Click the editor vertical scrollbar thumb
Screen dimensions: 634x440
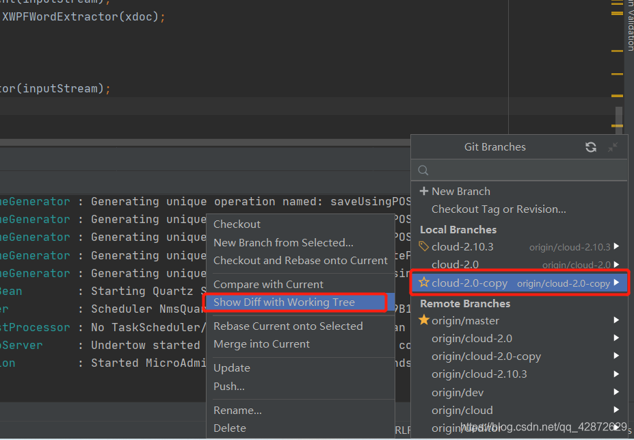[x=619, y=120]
